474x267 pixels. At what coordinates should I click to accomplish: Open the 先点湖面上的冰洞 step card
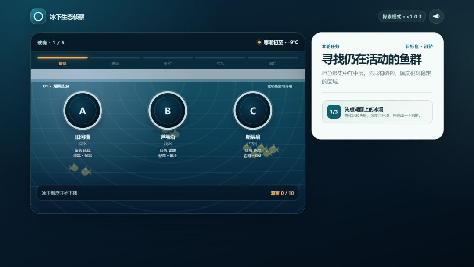377,112
